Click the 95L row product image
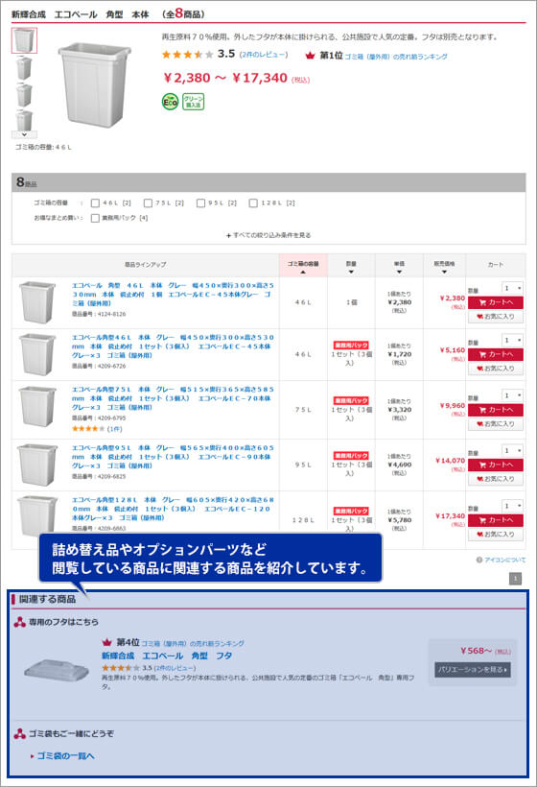Image resolution: width=537 pixels, height=787 pixels. pyautogui.click(x=37, y=465)
